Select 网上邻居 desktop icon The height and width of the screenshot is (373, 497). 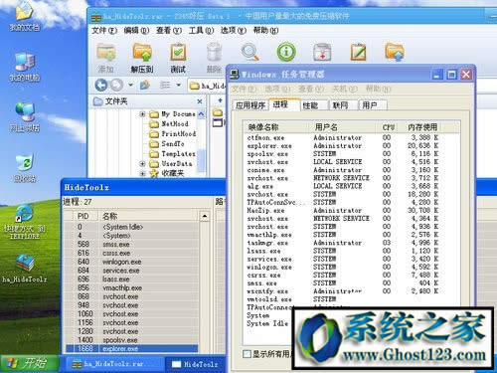point(24,117)
